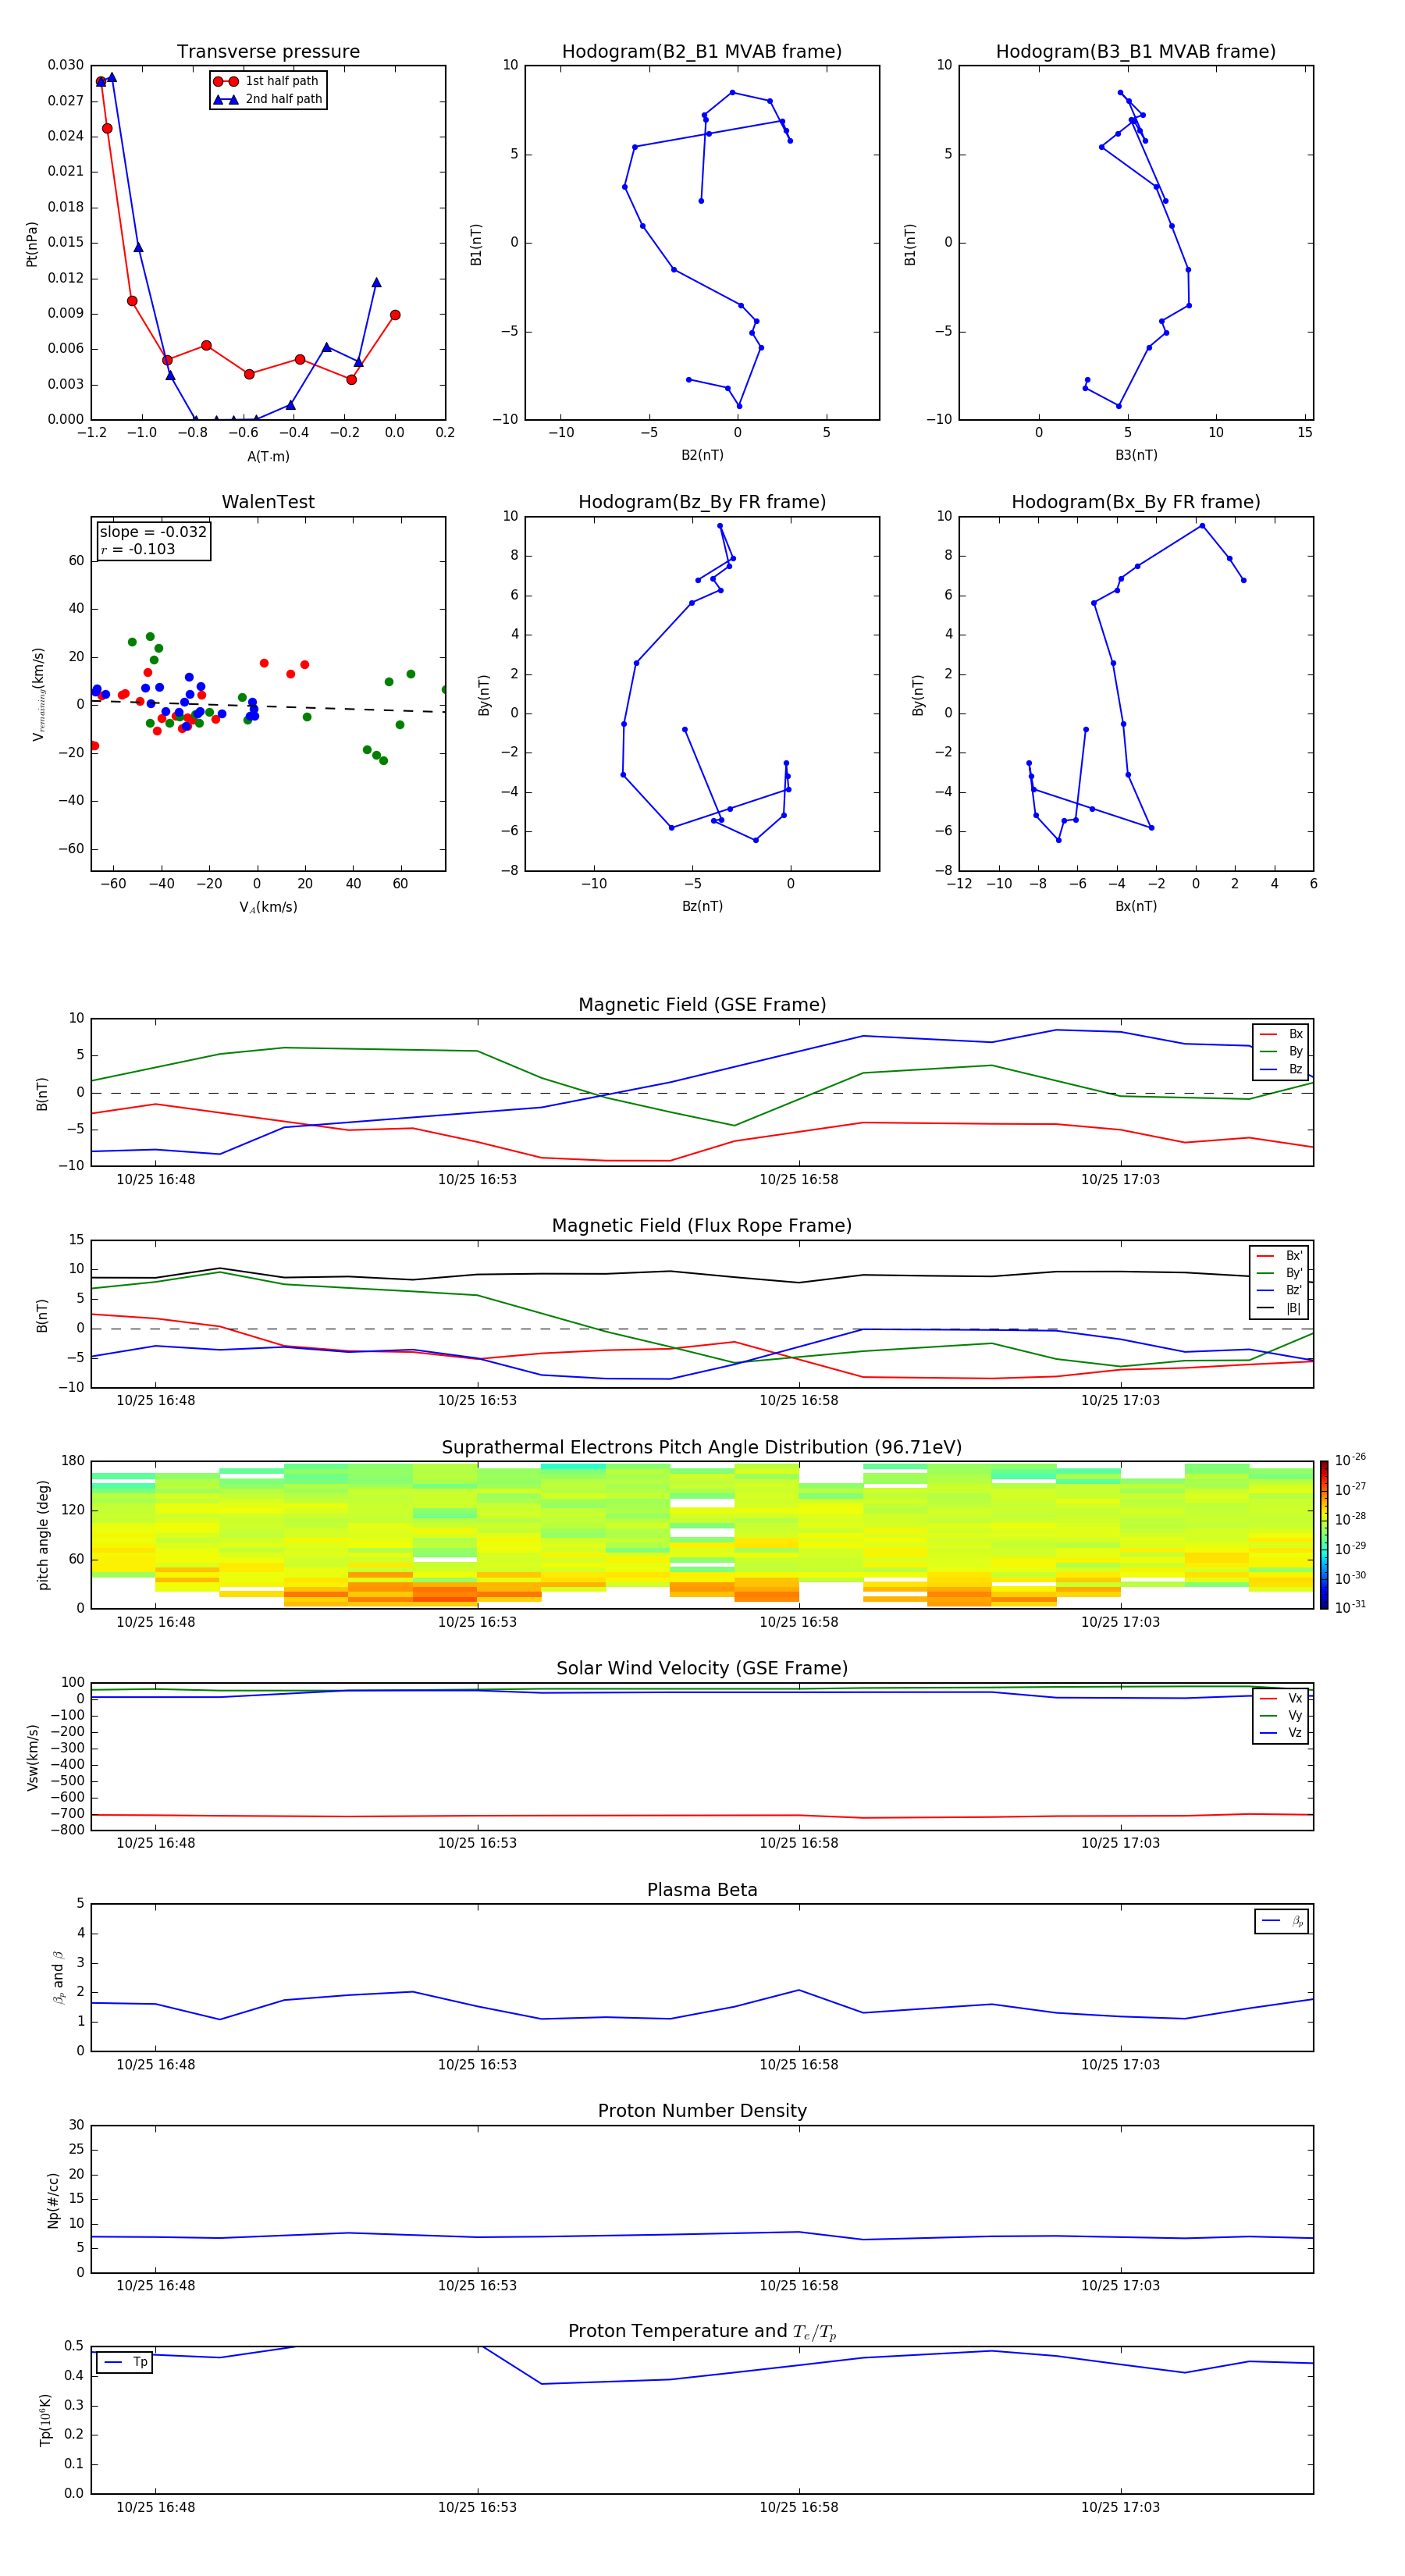
Task: Click the pitch angle intensity colorbar
Action: tap(1324, 1535)
